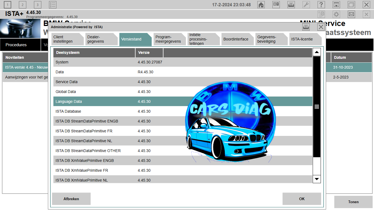374x210 pixels.
Task: Switch to Initiële procesinstellingen tab
Action: [203, 39]
